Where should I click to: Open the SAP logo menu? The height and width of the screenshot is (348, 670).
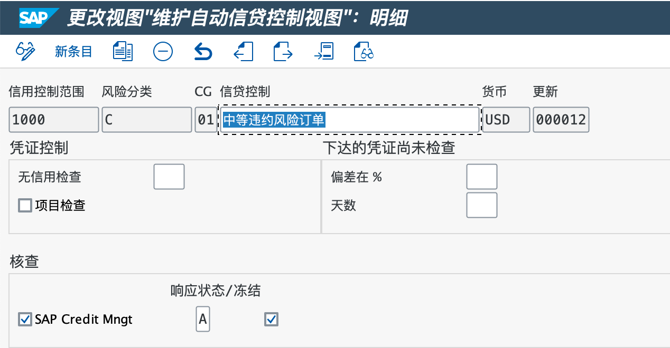[39, 17]
